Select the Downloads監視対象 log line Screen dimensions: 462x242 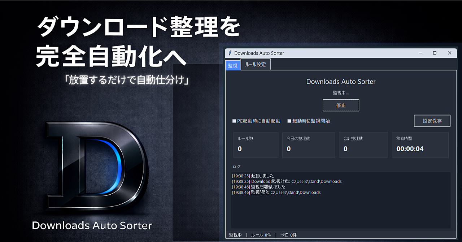(287, 181)
